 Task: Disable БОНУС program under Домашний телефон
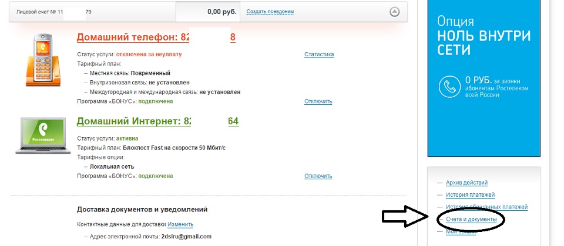point(318,101)
